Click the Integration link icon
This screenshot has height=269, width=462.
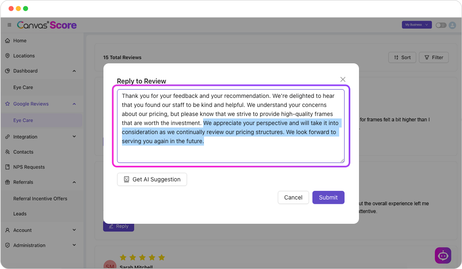(x=7, y=137)
